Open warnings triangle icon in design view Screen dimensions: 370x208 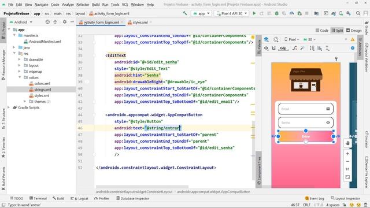[353, 39]
